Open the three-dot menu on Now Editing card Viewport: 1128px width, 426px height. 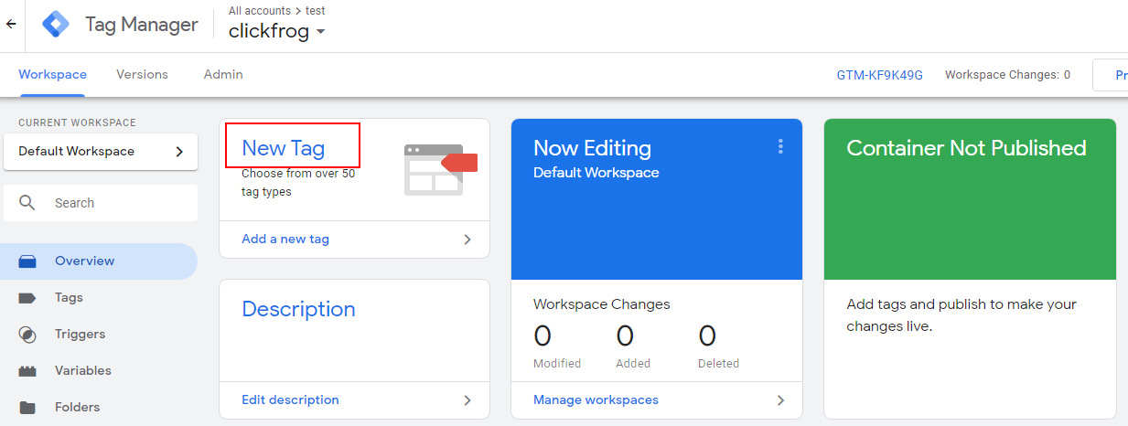[x=780, y=146]
